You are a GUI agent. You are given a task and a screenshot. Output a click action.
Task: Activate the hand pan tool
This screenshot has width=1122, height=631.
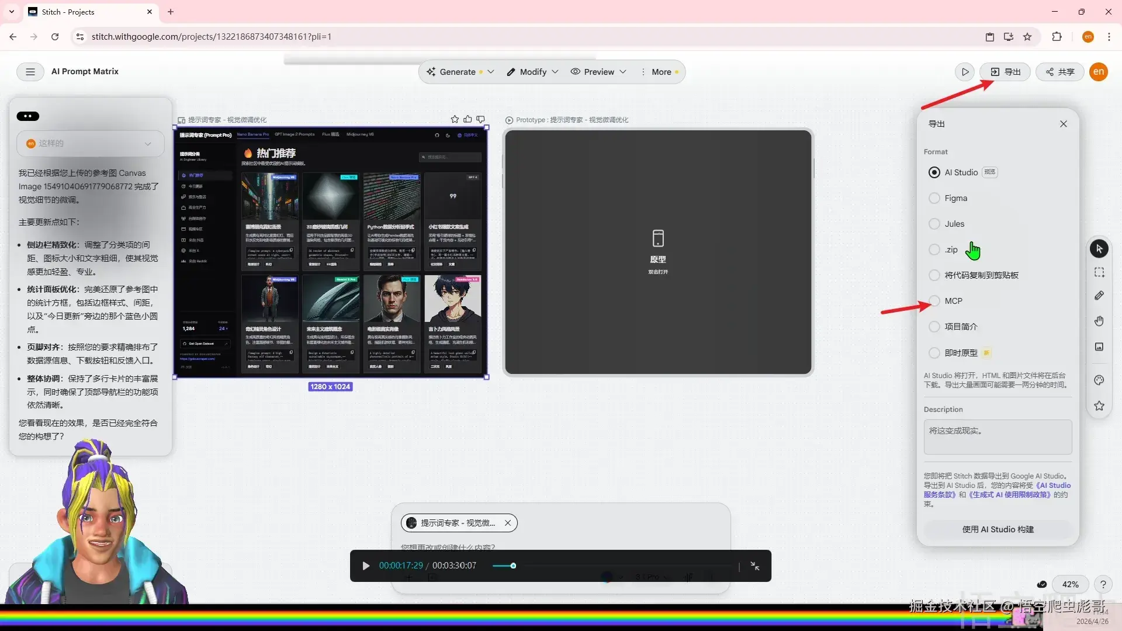(x=1099, y=321)
